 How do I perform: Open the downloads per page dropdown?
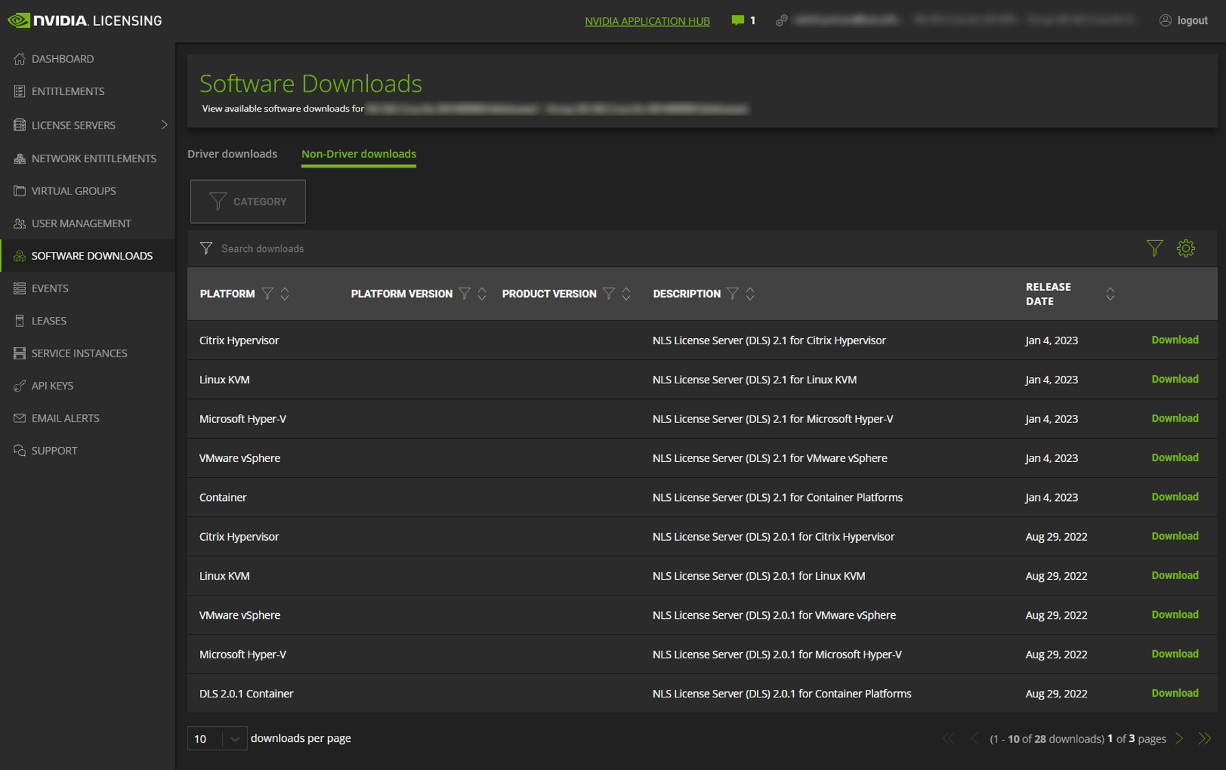[217, 739]
